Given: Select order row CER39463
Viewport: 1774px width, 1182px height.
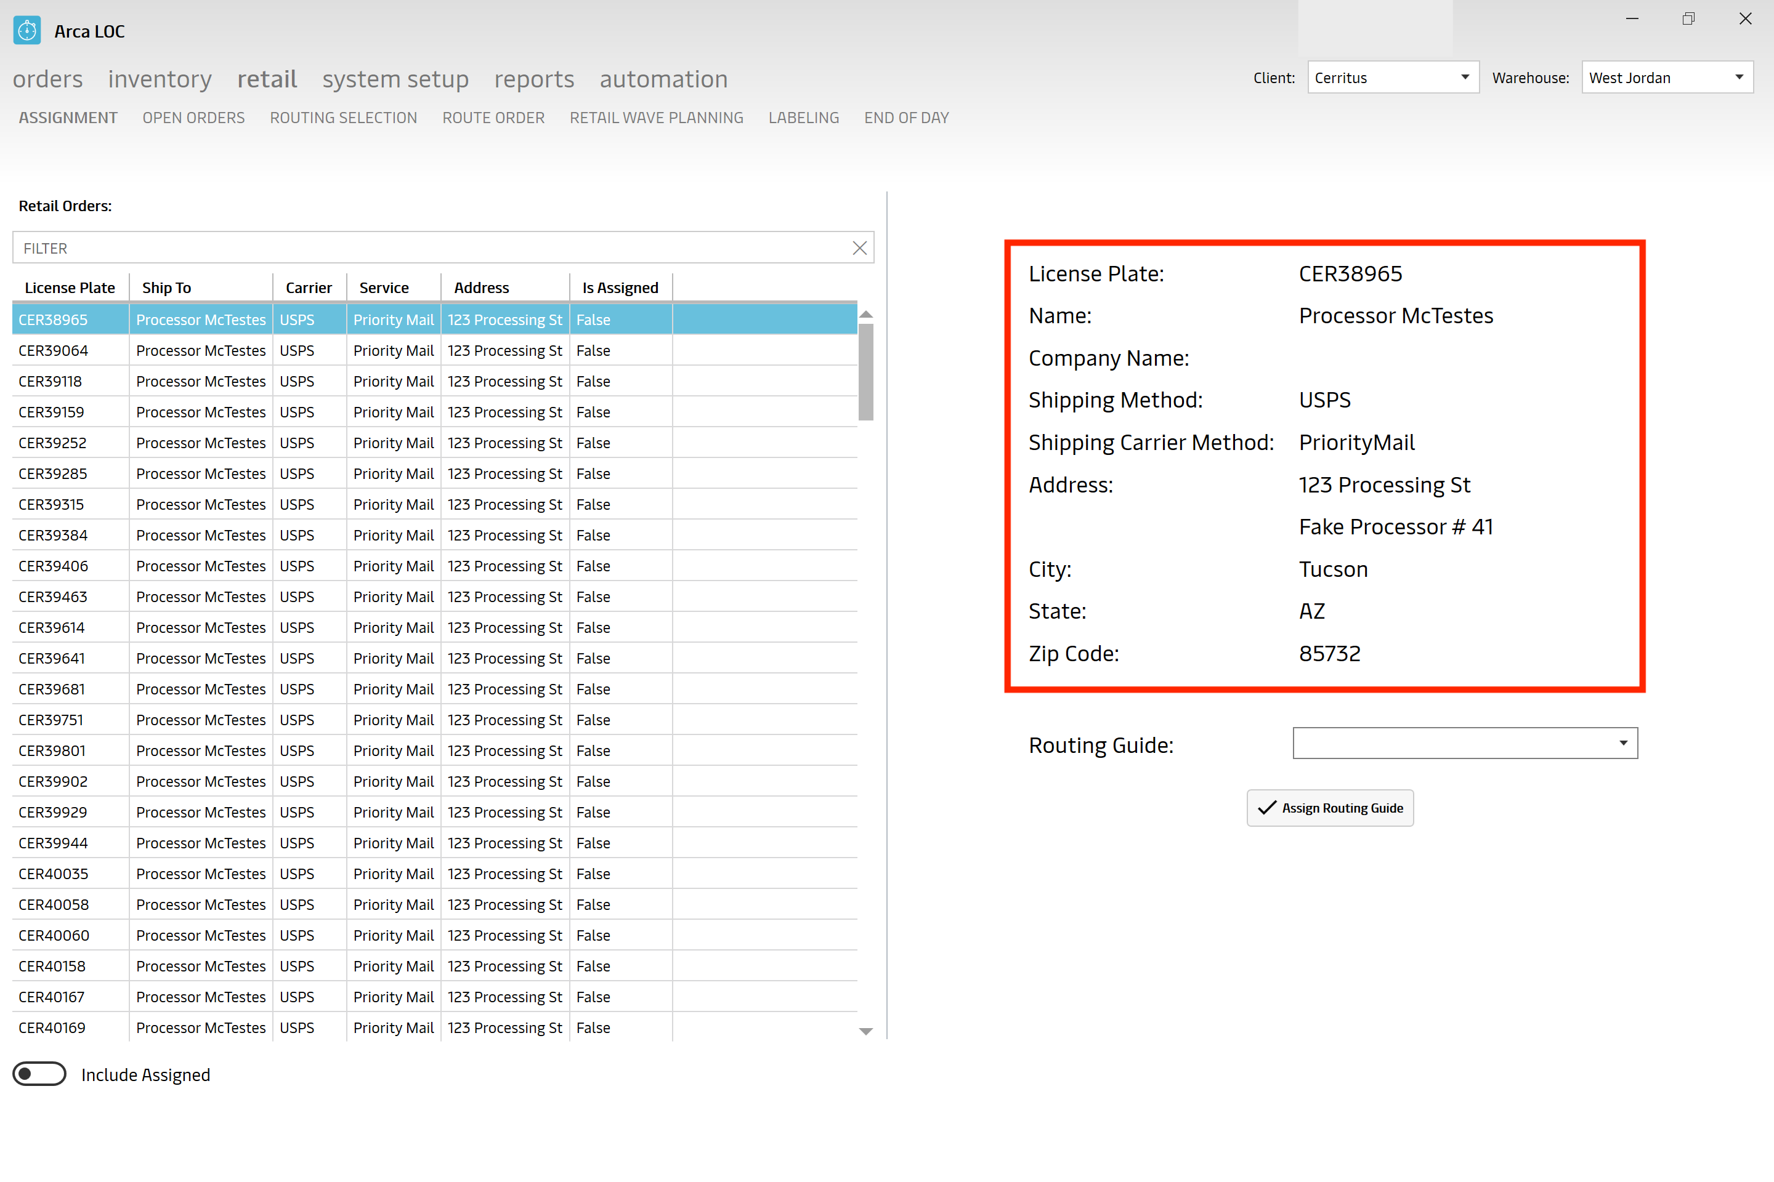Looking at the screenshot, I should point(434,597).
